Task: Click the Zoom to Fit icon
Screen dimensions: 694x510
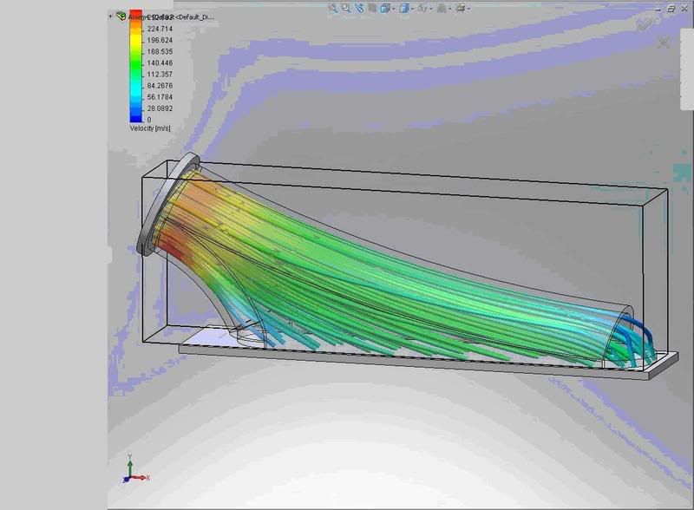Action: point(333,8)
